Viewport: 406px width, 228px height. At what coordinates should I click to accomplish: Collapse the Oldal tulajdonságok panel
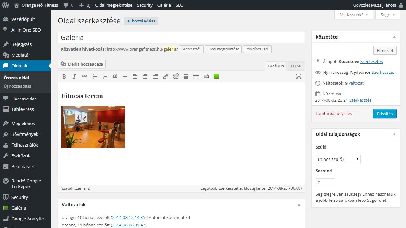(x=394, y=134)
